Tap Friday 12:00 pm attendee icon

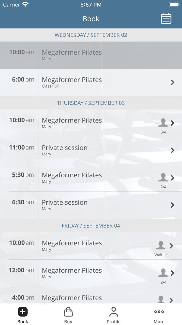pyautogui.click(x=163, y=273)
